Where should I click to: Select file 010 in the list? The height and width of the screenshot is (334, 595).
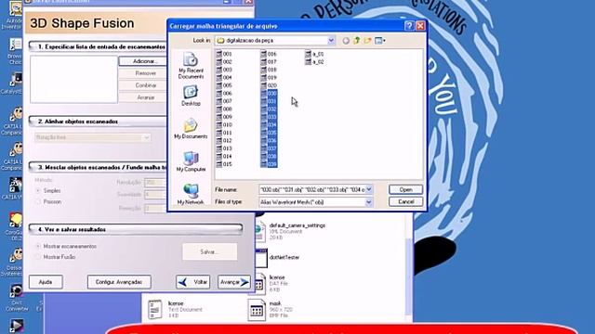(x=224, y=124)
